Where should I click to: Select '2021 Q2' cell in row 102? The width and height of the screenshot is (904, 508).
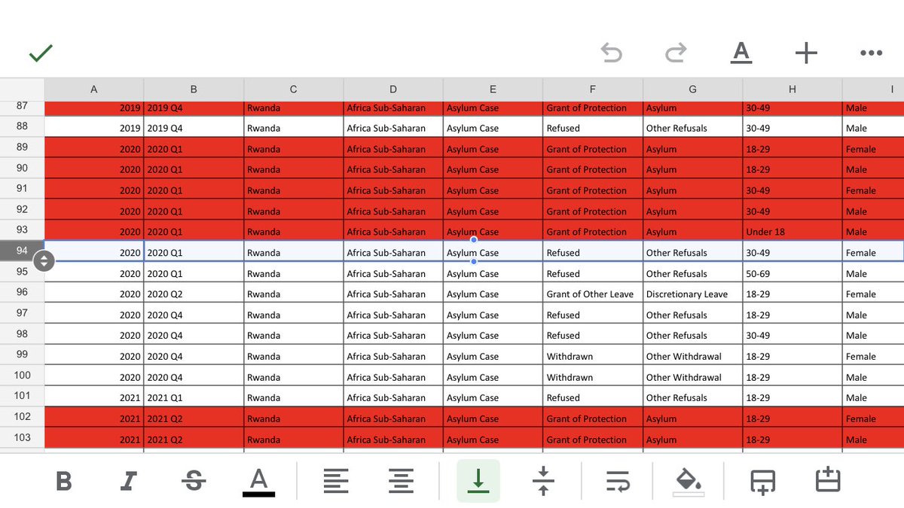(194, 418)
